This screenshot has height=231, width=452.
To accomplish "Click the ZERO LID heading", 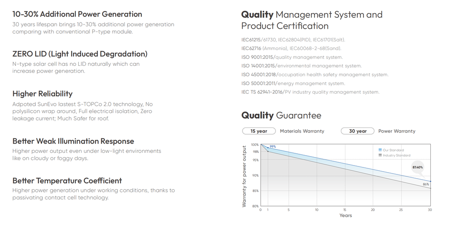I will (80, 54).
